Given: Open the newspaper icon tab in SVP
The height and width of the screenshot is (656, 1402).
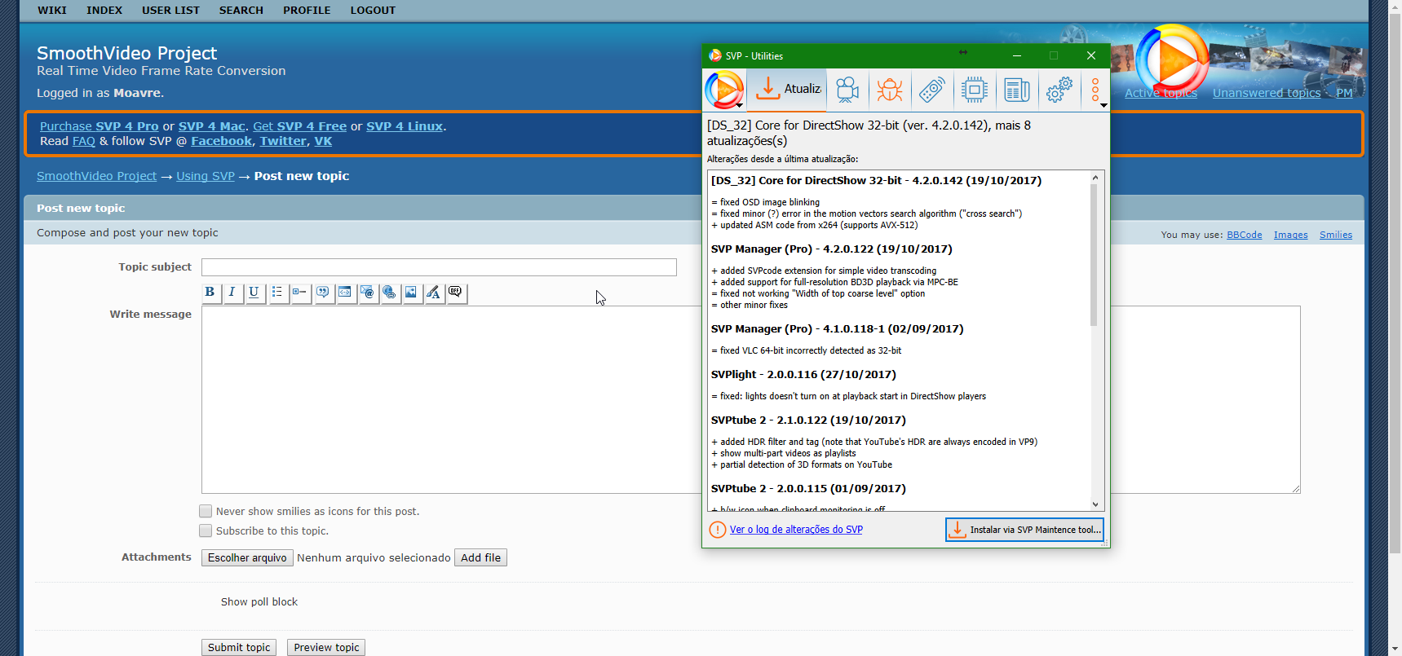Looking at the screenshot, I should [1017, 90].
